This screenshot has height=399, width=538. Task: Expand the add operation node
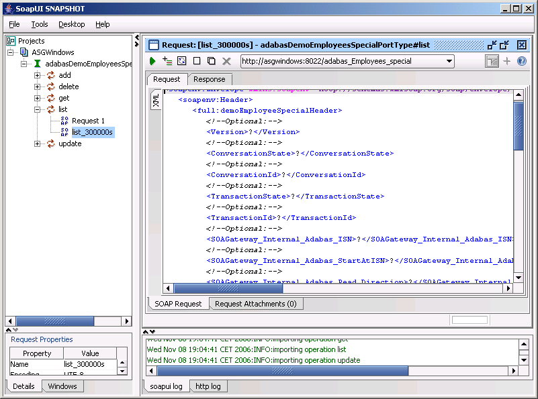click(x=37, y=75)
